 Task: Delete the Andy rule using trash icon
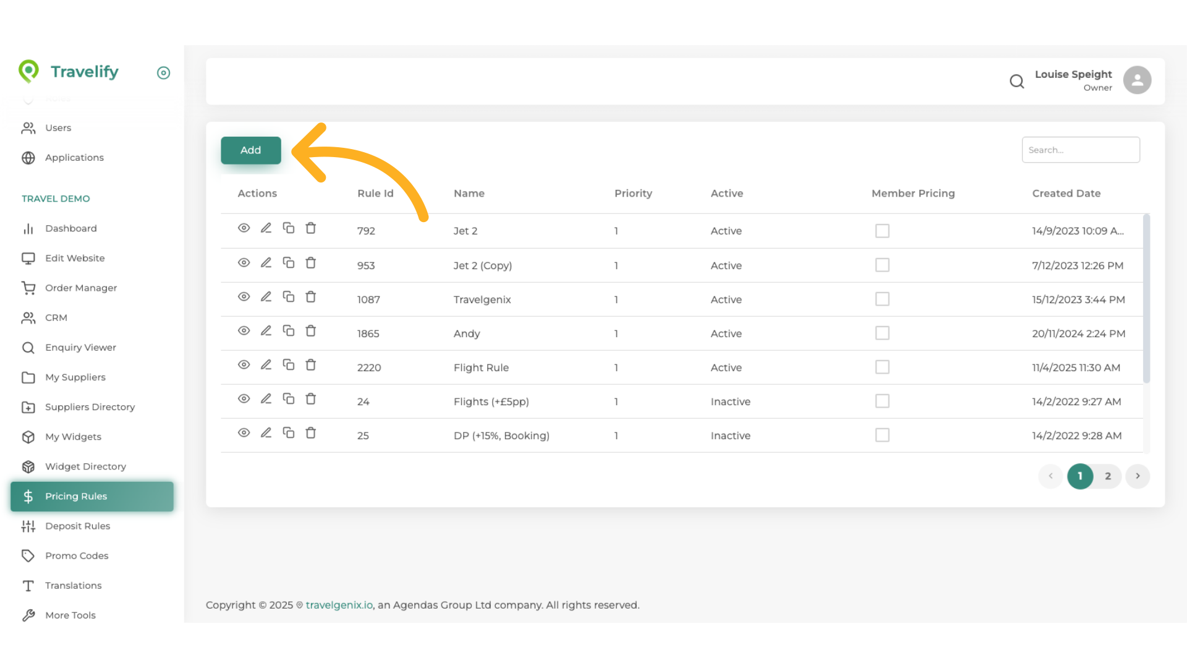coord(311,331)
